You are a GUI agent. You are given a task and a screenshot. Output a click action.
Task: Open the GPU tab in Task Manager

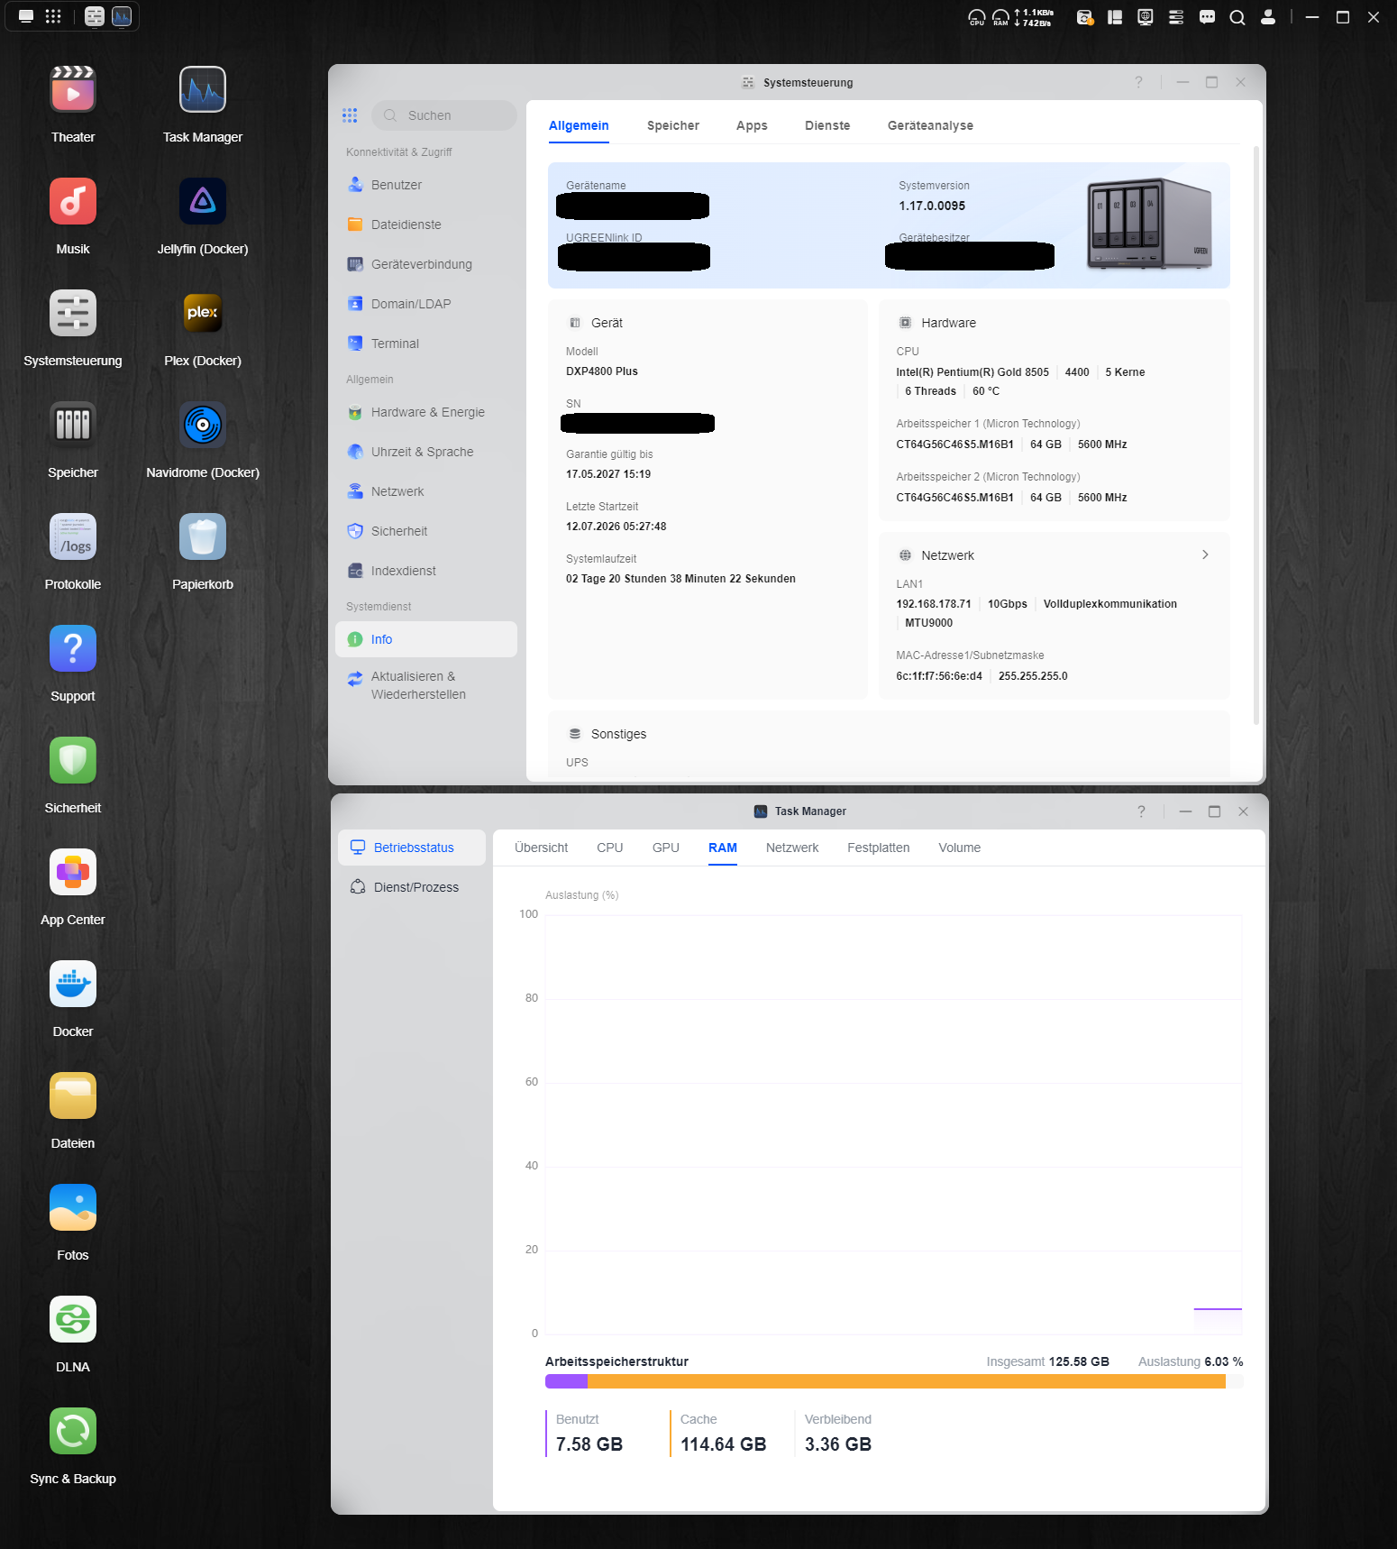click(x=666, y=848)
